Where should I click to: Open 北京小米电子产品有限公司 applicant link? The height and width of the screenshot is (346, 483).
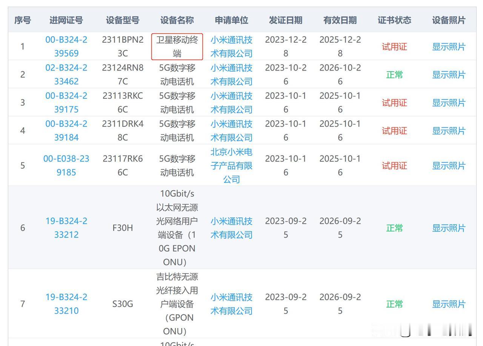231,165
